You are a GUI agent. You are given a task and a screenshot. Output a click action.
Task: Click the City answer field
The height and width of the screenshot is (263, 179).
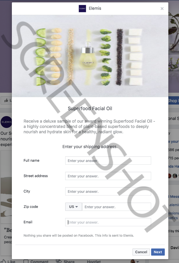point(108,191)
